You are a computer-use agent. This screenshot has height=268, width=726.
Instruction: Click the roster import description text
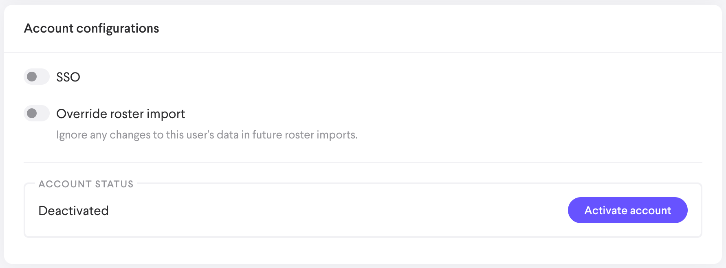(x=207, y=134)
